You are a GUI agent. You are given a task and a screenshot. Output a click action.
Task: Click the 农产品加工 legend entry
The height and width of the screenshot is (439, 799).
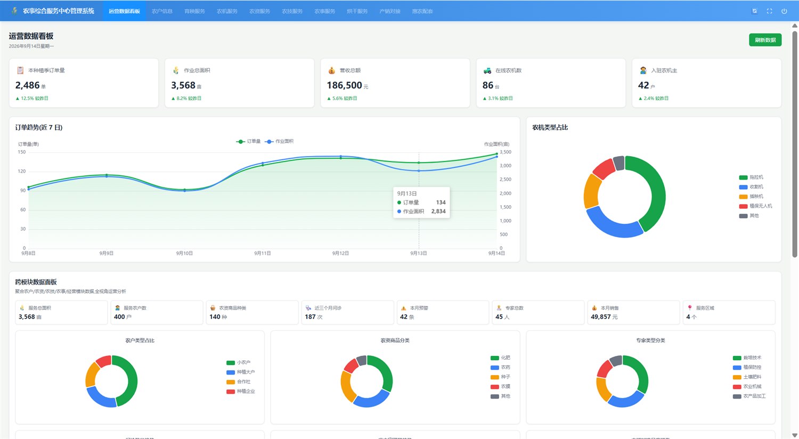(749, 396)
